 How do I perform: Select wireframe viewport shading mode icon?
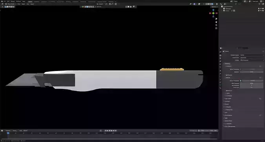(x=206, y=4)
